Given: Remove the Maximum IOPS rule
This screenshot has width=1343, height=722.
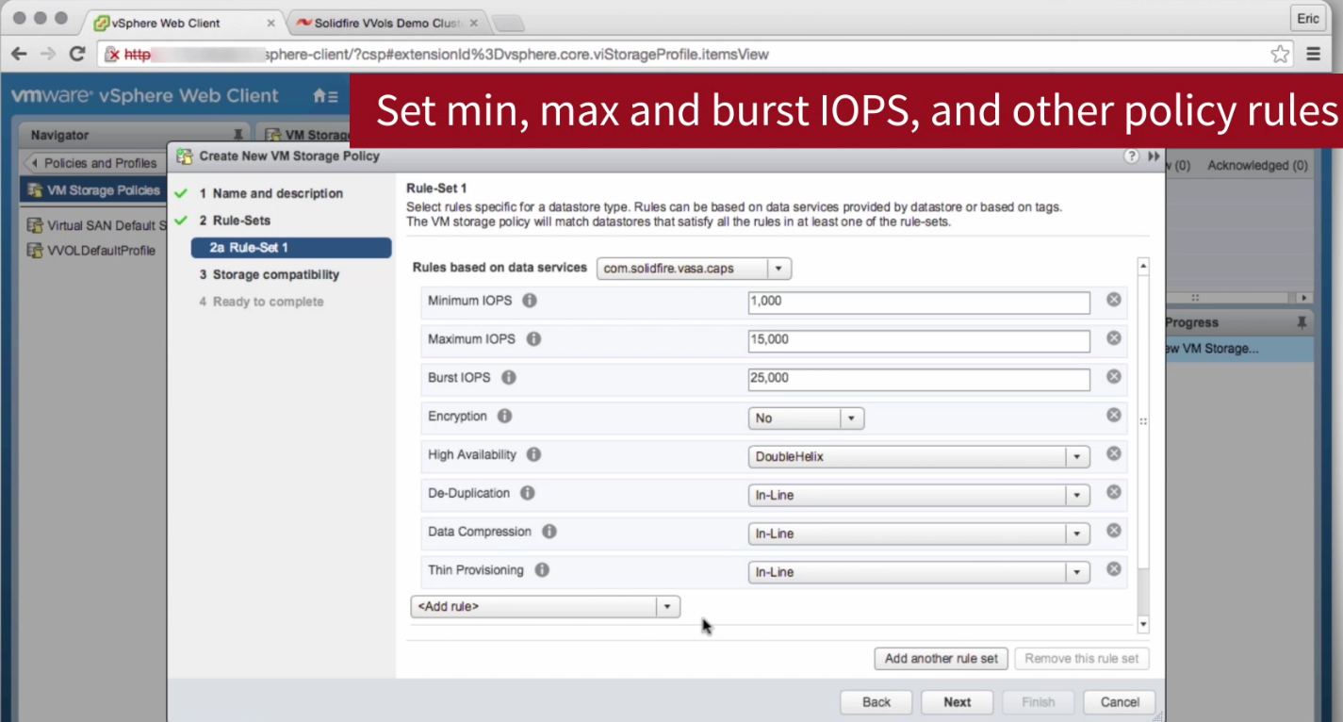Looking at the screenshot, I should (1113, 338).
